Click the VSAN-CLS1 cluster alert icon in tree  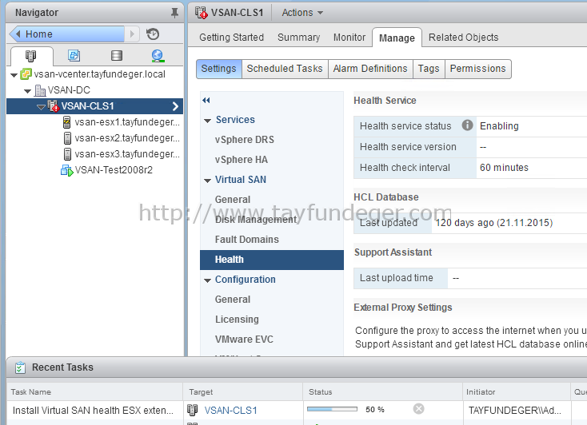click(54, 106)
